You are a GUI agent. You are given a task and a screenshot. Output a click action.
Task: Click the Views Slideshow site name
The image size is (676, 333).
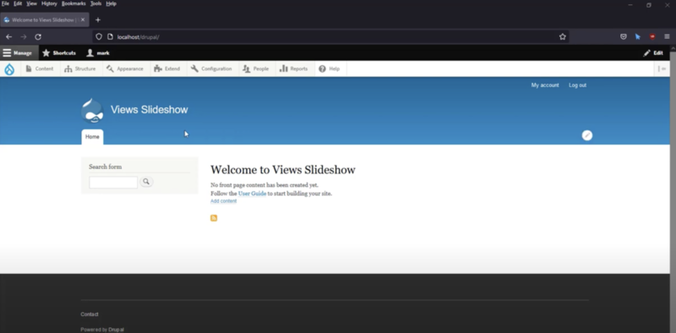(x=150, y=110)
